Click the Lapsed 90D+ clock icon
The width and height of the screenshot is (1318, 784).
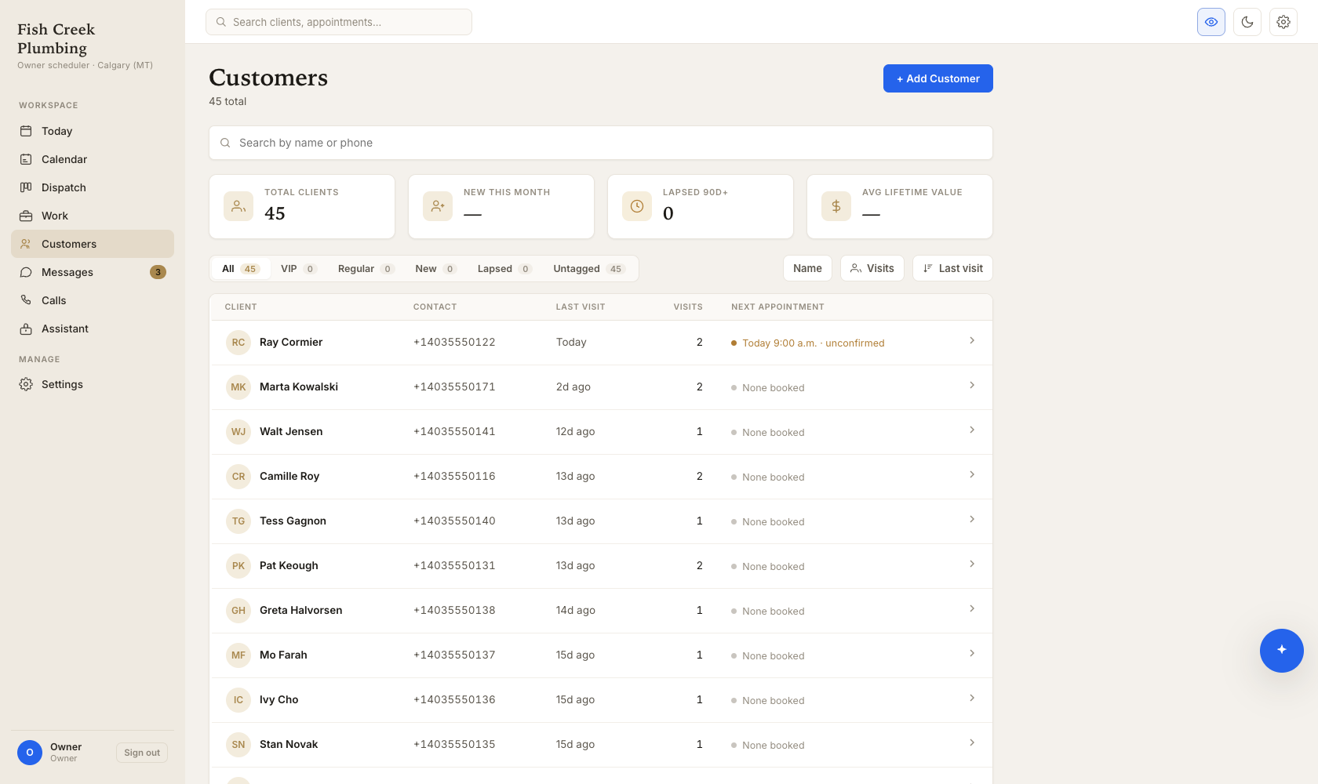(637, 206)
